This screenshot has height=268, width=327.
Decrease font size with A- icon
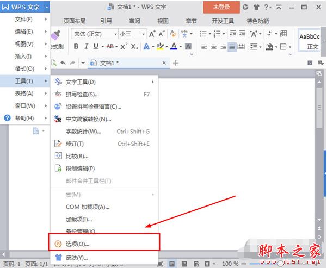point(161,34)
